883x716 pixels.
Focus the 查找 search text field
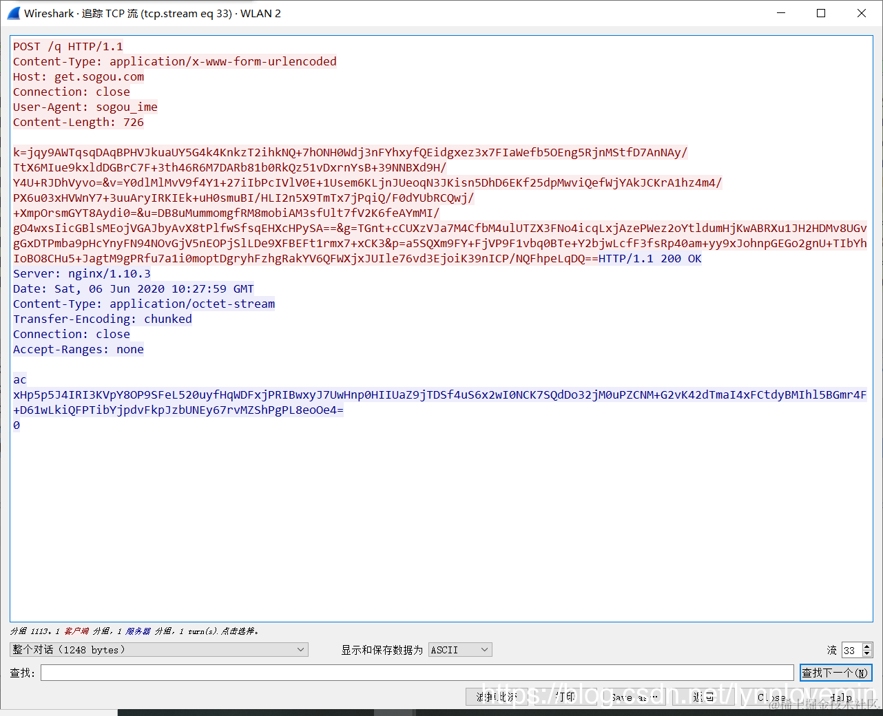(417, 673)
